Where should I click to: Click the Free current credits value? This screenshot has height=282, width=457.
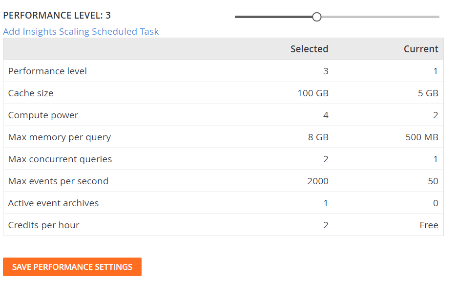pyautogui.click(x=429, y=225)
